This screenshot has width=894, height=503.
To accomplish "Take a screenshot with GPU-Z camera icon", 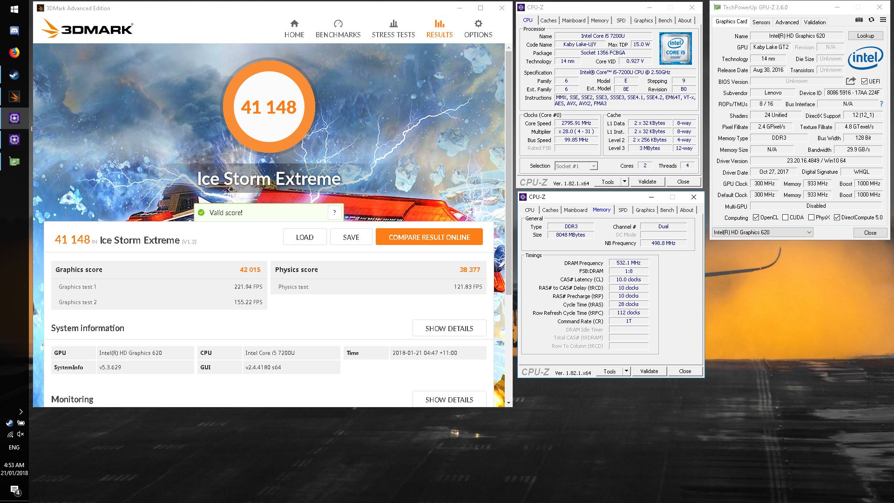I will coord(859,20).
